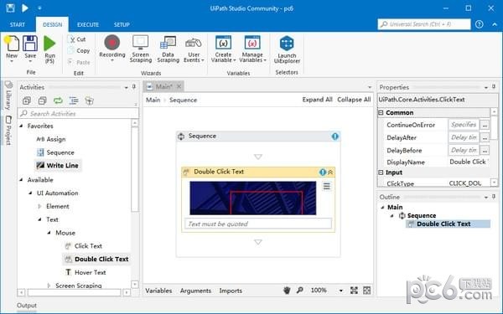Click Expand All in the designer
This screenshot has width=503, height=314.
317,100
